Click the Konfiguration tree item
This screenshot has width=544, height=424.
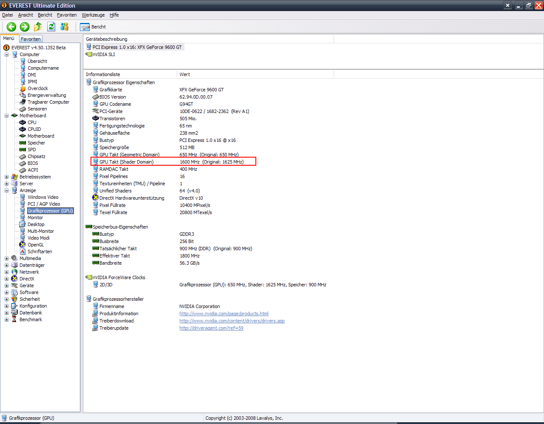[x=33, y=306]
